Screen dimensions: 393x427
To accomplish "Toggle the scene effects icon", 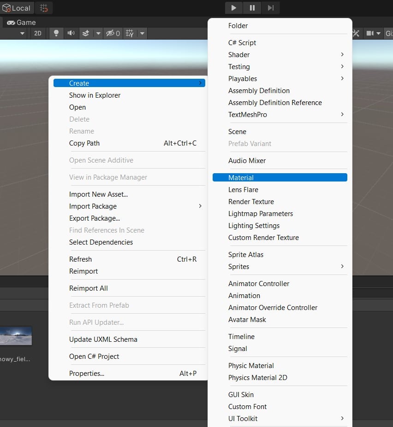I will click(x=86, y=33).
